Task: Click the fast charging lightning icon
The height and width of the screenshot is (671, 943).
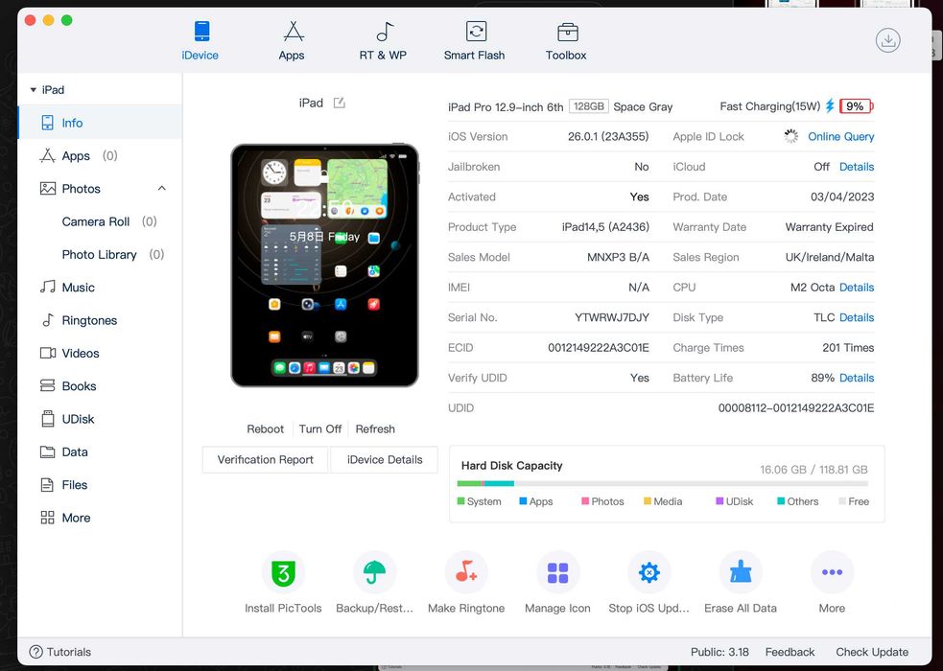Action: [830, 105]
